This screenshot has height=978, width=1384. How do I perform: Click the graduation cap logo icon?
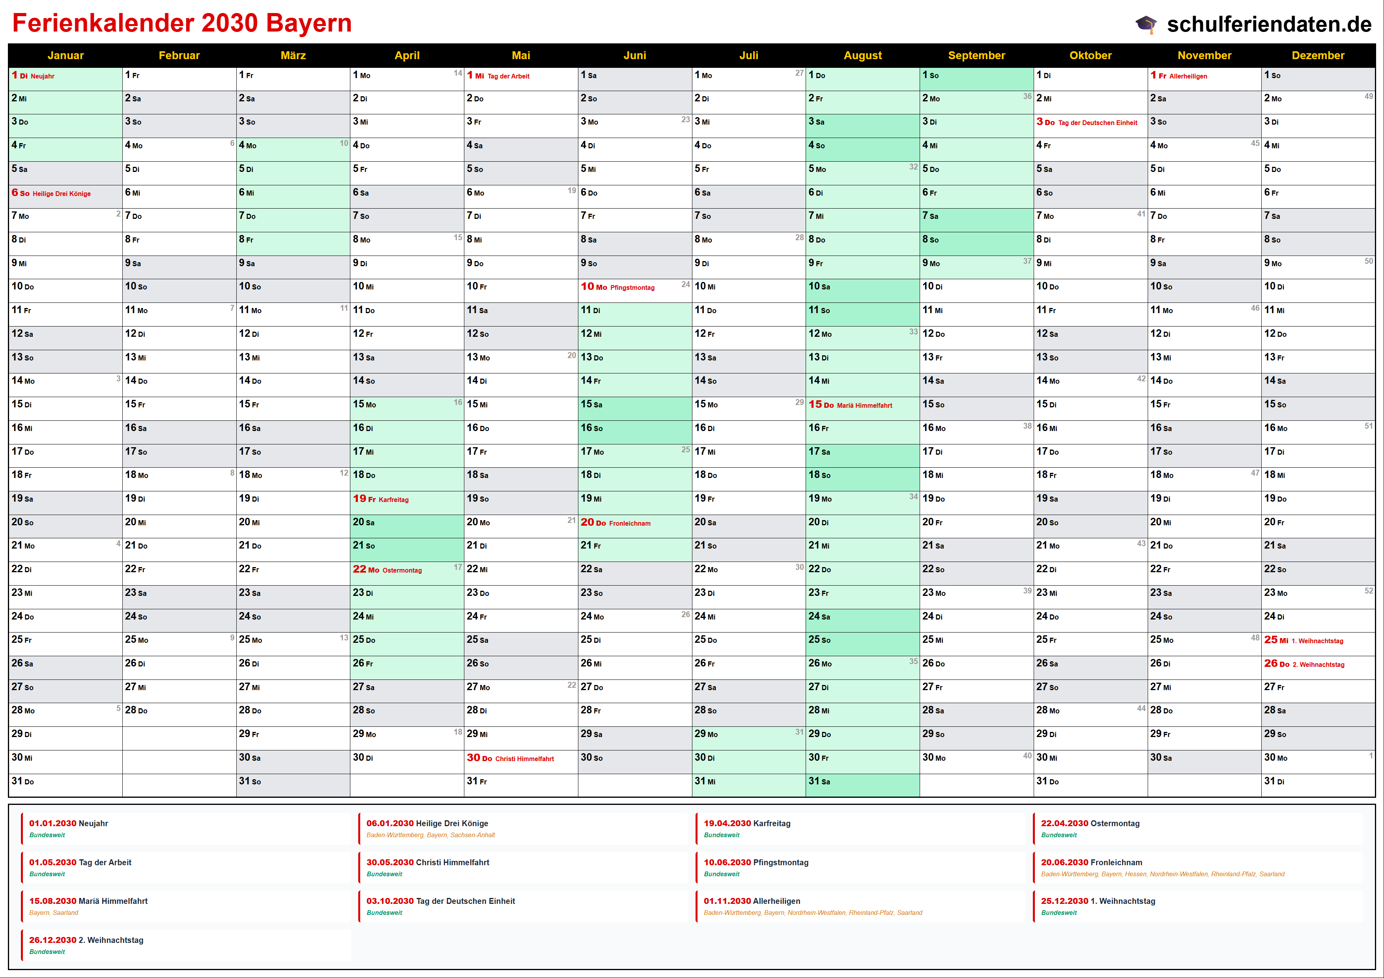pyautogui.click(x=1146, y=24)
